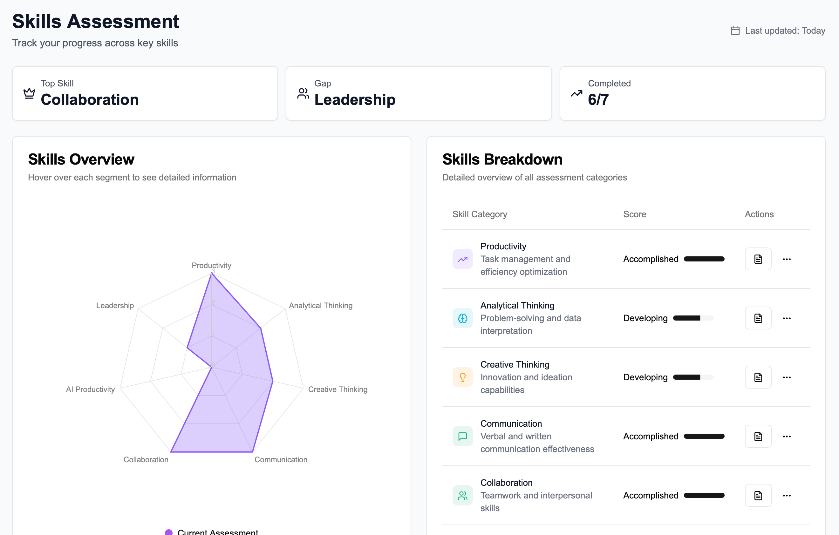The width and height of the screenshot is (839, 535).
Task: Click the Skill Category column header
Action: pyautogui.click(x=480, y=214)
